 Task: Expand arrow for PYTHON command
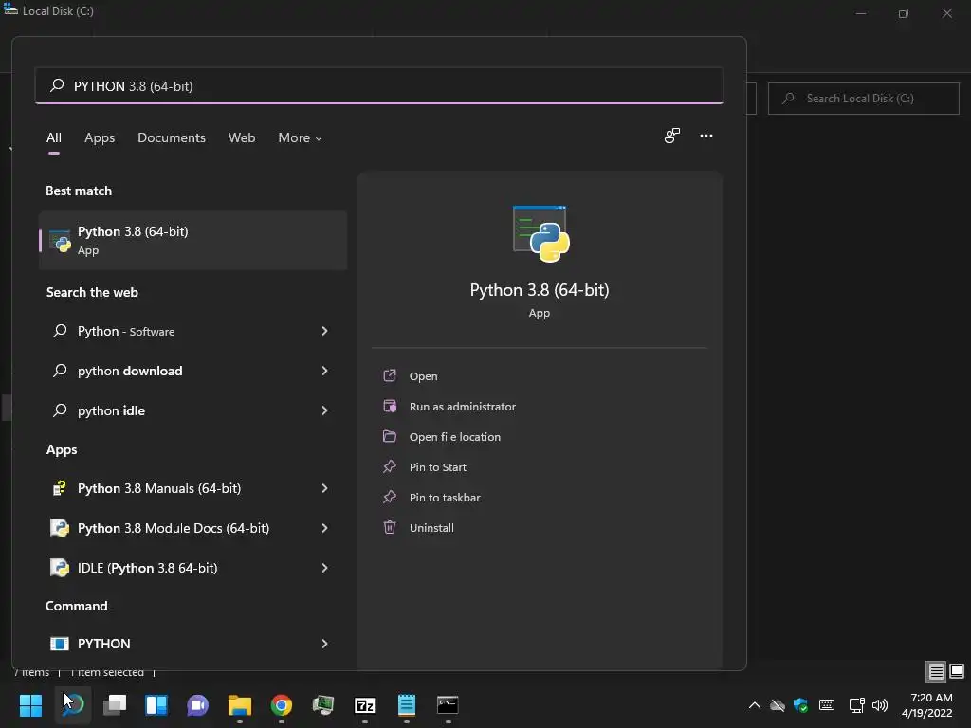[324, 644]
